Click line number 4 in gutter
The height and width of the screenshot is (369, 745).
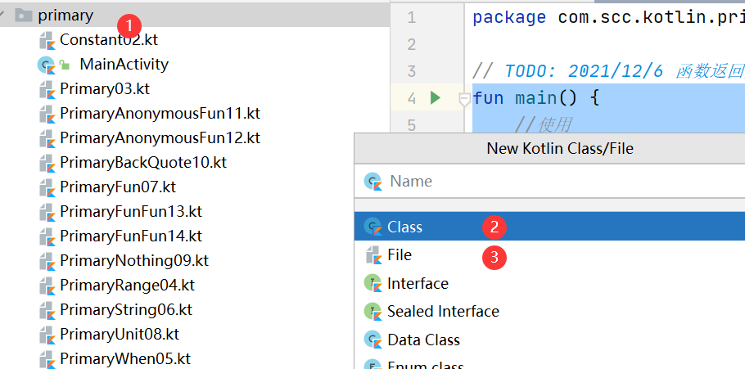click(412, 99)
